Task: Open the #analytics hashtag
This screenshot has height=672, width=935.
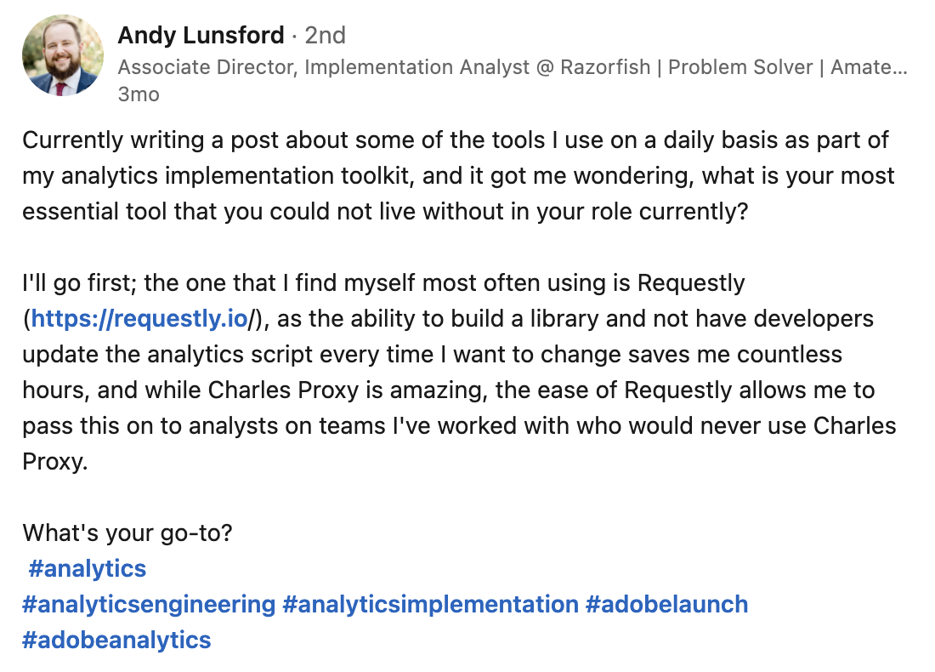Action: coord(87,569)
